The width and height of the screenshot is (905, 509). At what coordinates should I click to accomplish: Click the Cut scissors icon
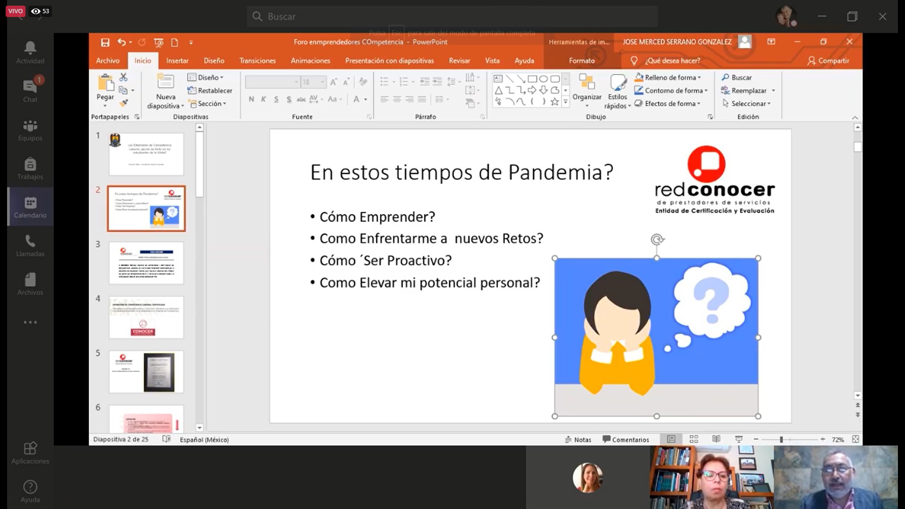(x=123, y=77)
